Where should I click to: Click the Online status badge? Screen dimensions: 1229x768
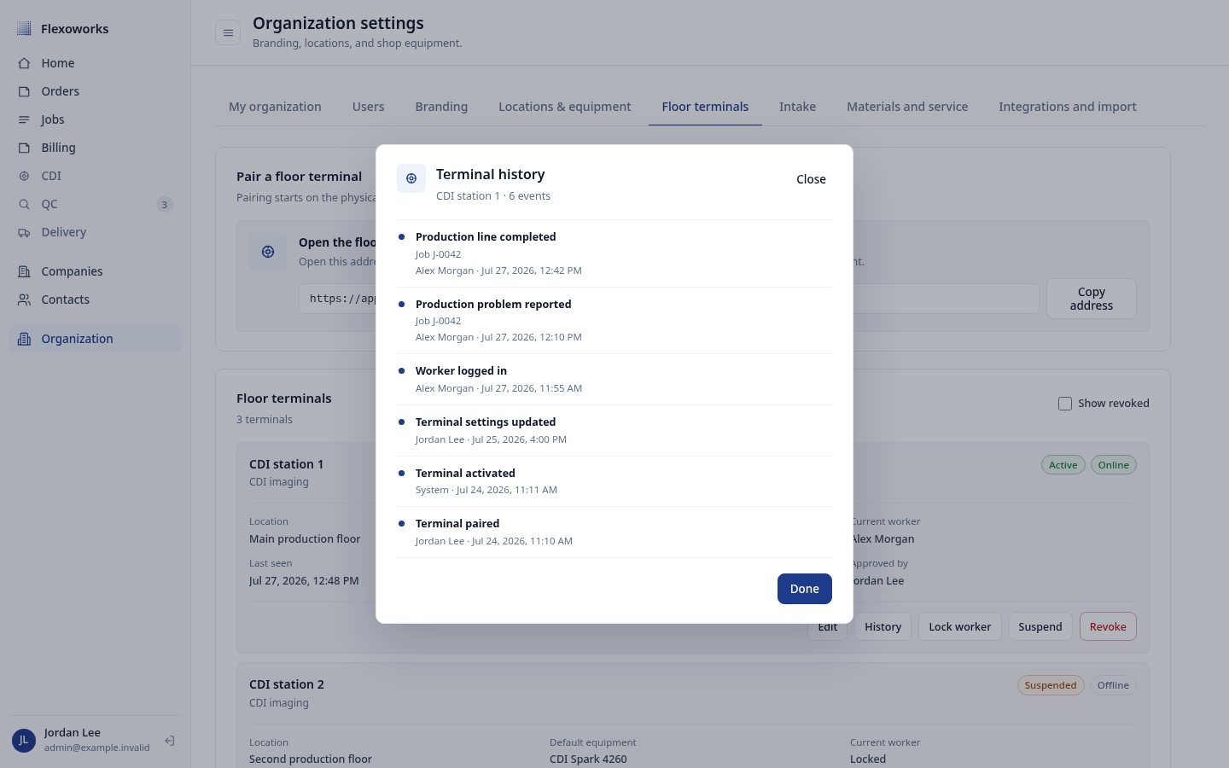tap(1114, 465)
